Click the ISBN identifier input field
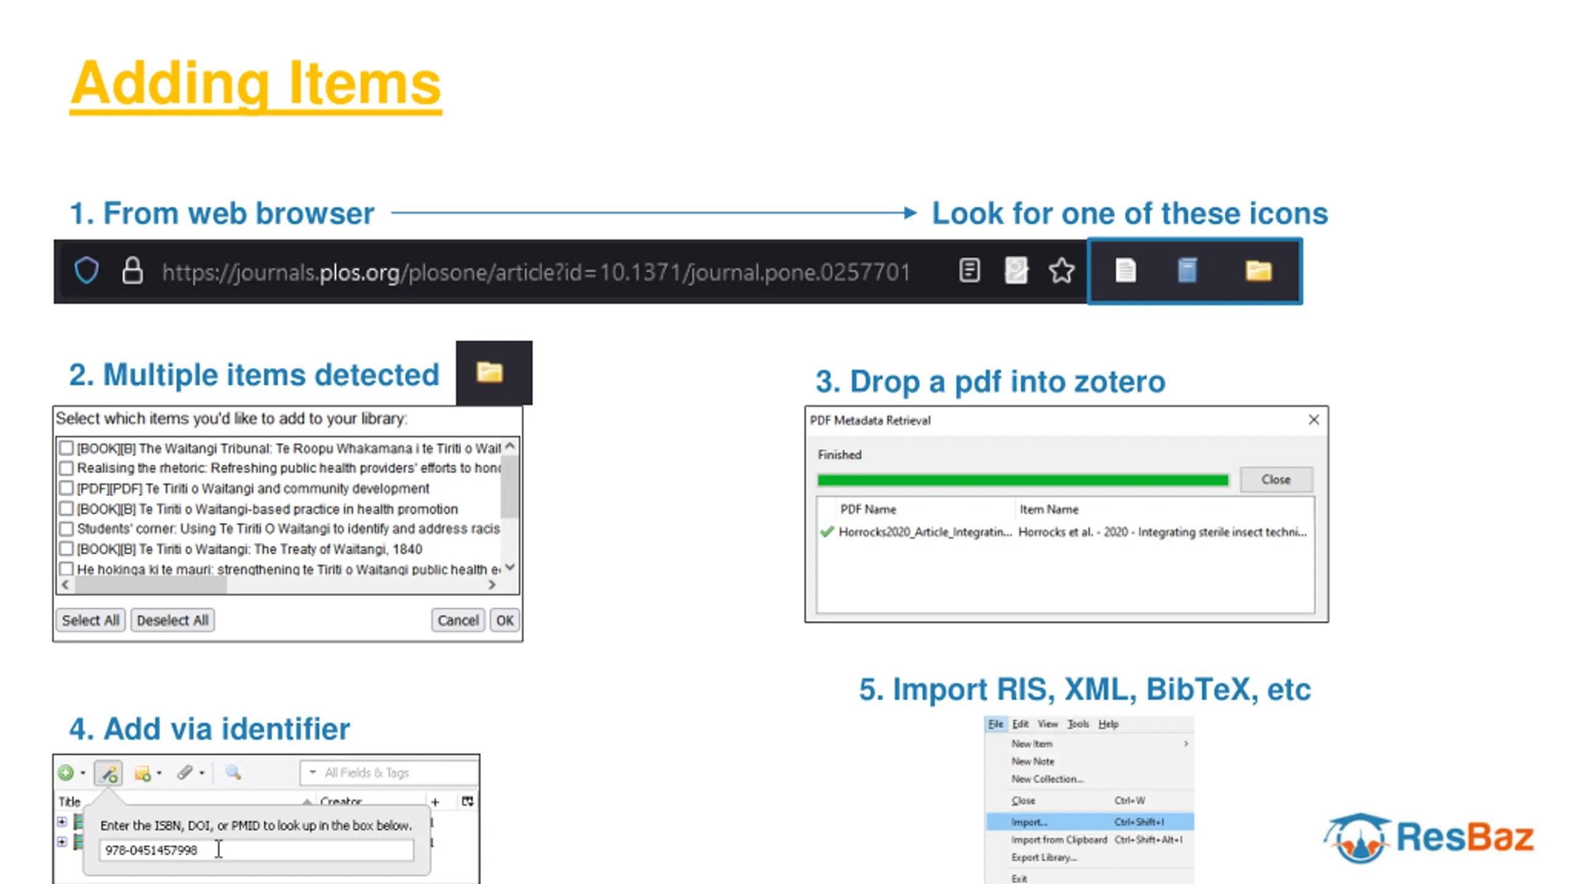Viewport: 1572px width, 884px height. click(257, 850)
